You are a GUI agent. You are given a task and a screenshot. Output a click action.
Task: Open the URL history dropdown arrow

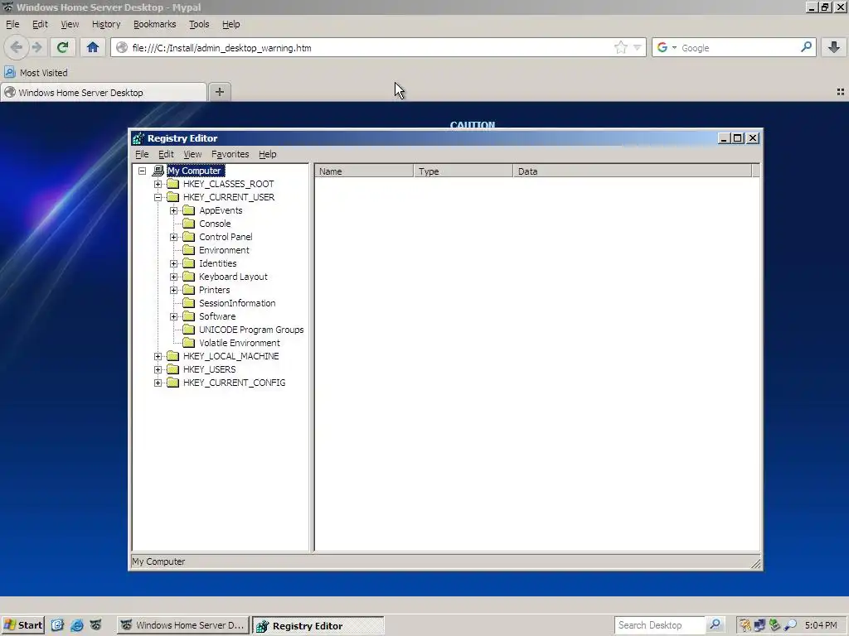point(638,47)
